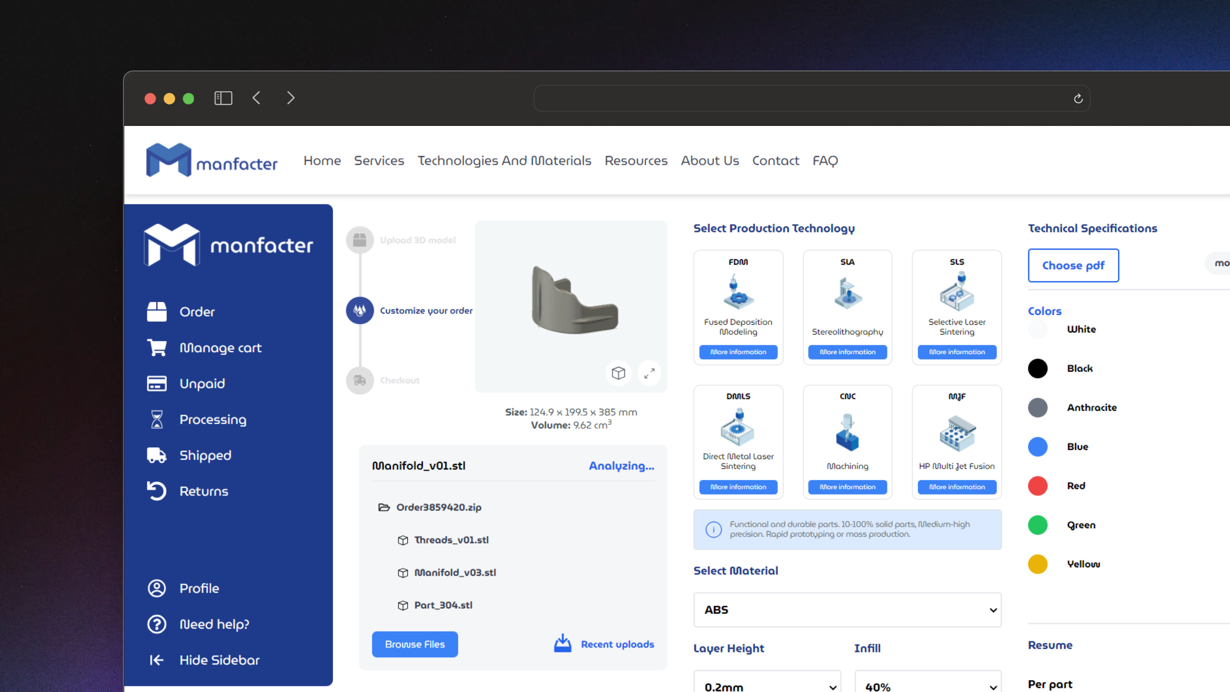The width and height of the screenshot is (1230, 692).
Task: Open the Home menu item
Action: coord(322,161)
